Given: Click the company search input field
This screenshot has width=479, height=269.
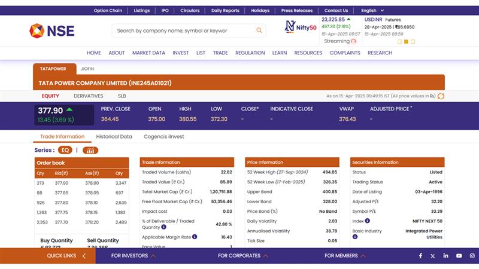Looking at the screenshot, I should [189, 30].
